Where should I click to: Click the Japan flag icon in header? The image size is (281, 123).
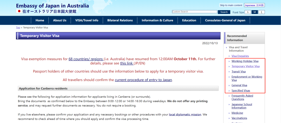point(19,11)
